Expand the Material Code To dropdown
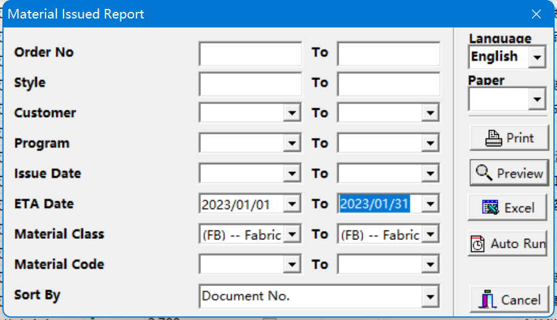The width and height of the screenshot is (557, 320). click(430, 264)
